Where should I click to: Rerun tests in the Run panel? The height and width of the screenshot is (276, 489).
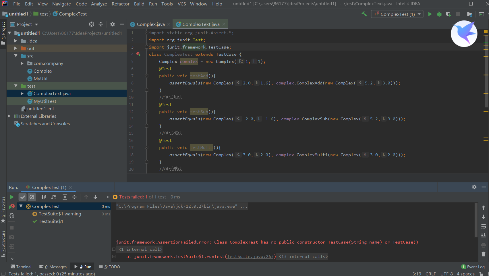[12, 197]
